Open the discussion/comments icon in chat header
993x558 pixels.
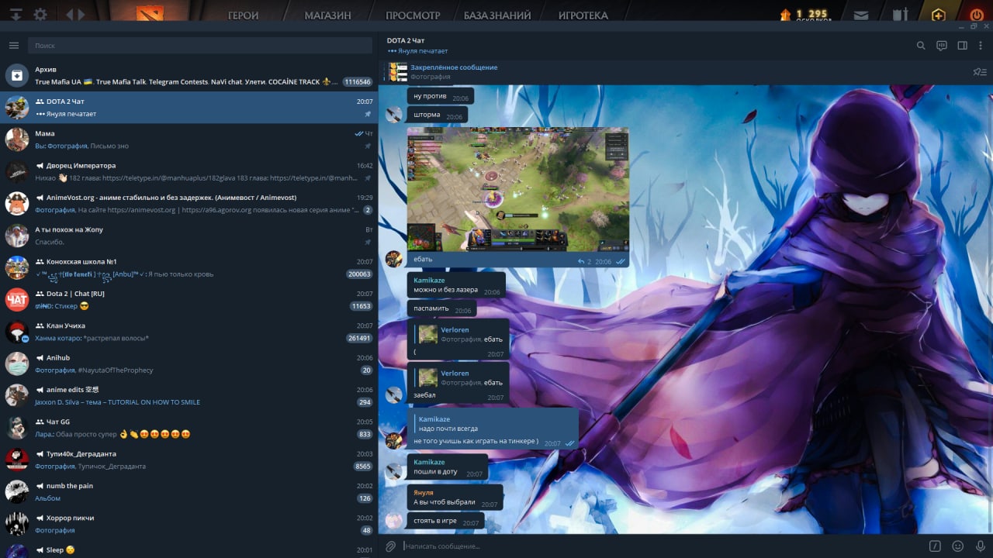point(942,46)
